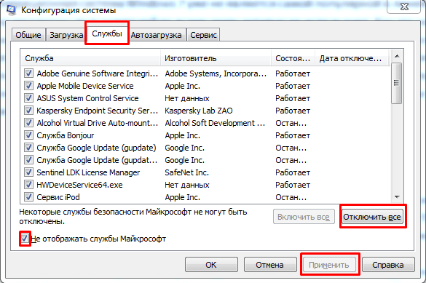Click the Отмена button

(269, 265)
